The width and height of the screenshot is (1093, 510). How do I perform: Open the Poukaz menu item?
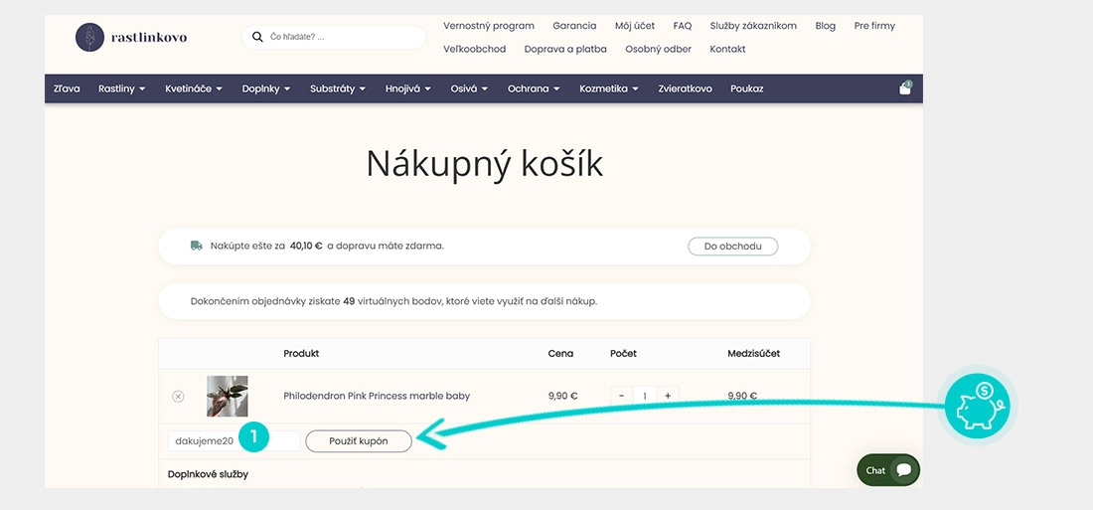[746, 88]
